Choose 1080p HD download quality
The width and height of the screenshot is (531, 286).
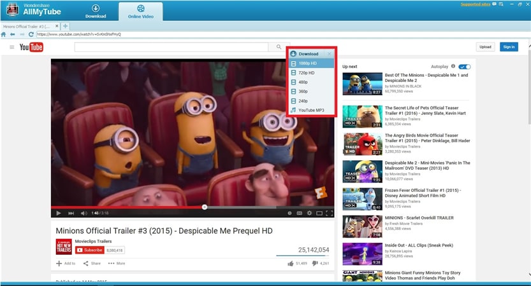coord(311,63)
